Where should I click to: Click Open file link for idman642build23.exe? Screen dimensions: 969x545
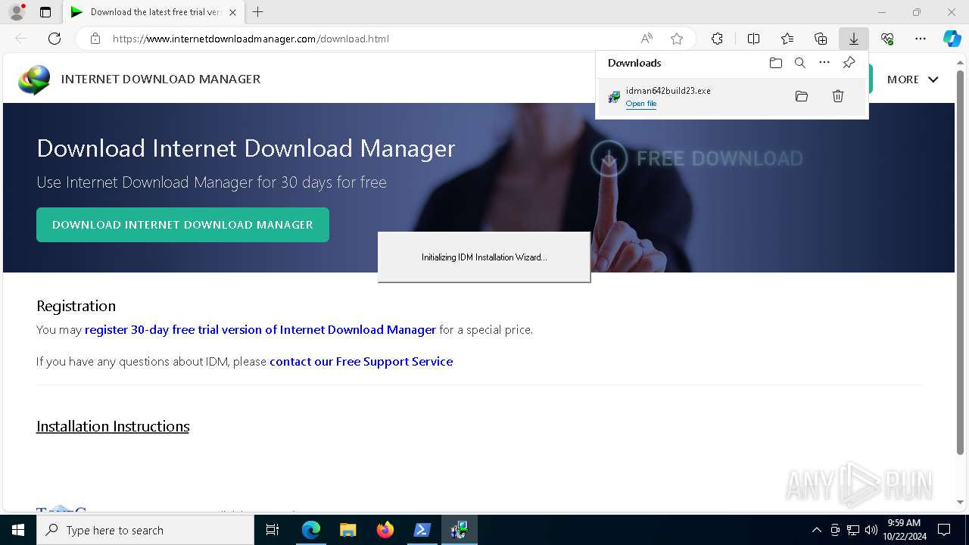click(x=641, y=104)
